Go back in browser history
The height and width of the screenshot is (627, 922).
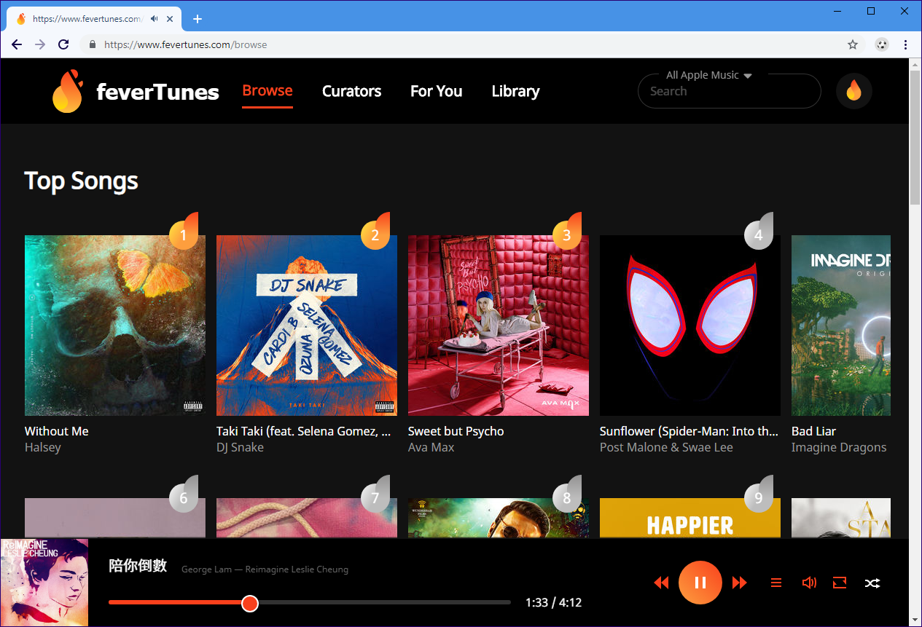point(17,44)
